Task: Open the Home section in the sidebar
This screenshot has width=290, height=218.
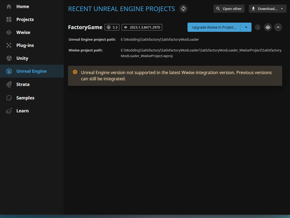Action: 32,6
